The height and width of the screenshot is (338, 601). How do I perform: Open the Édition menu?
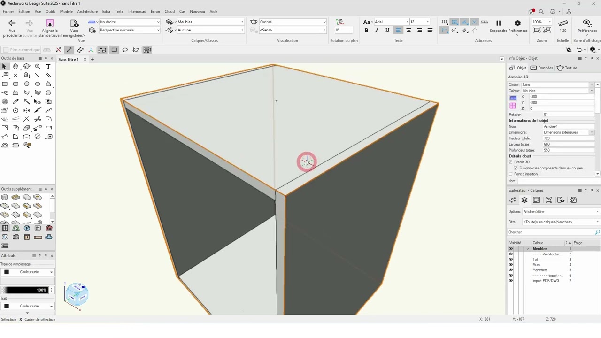24,11
